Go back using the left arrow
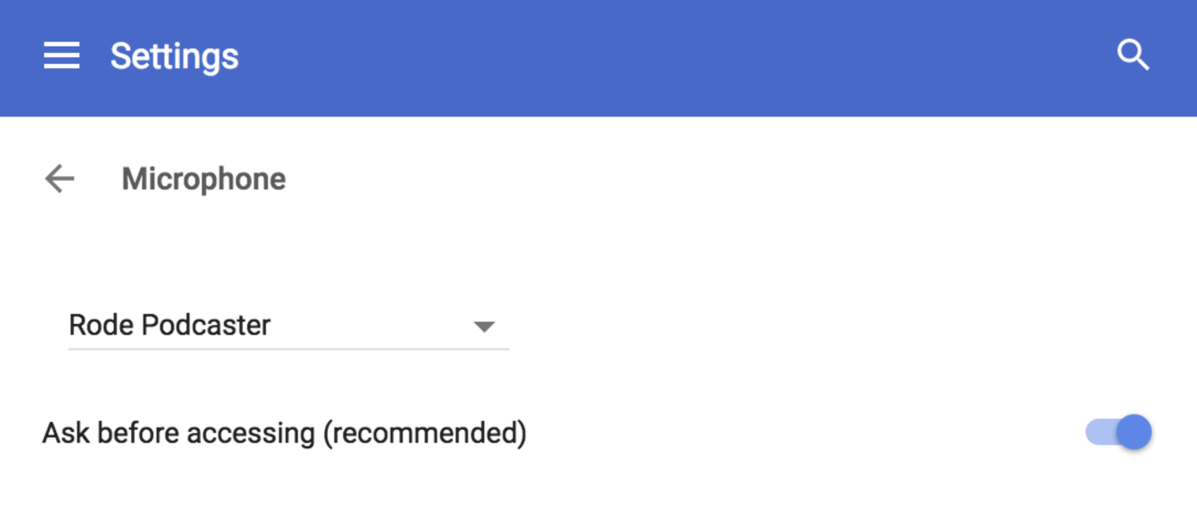 click(60, 178)
